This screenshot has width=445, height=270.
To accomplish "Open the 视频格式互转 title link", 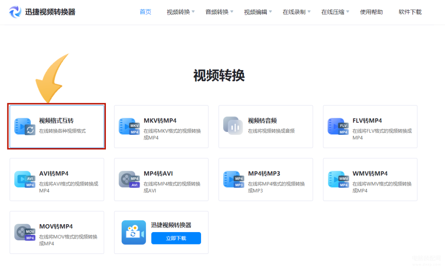I will 56,121.
